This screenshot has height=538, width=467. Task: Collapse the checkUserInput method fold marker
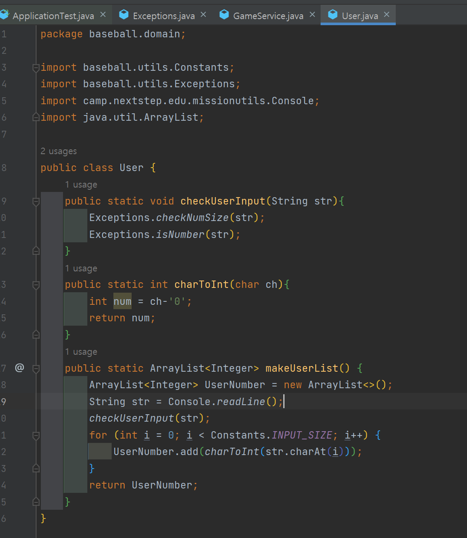click(36, 201)
